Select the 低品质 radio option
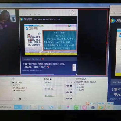 [x=77, y=84]
